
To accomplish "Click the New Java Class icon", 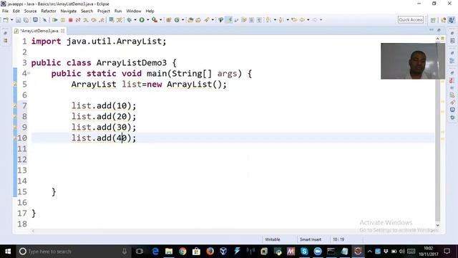I will pos(177,20).
